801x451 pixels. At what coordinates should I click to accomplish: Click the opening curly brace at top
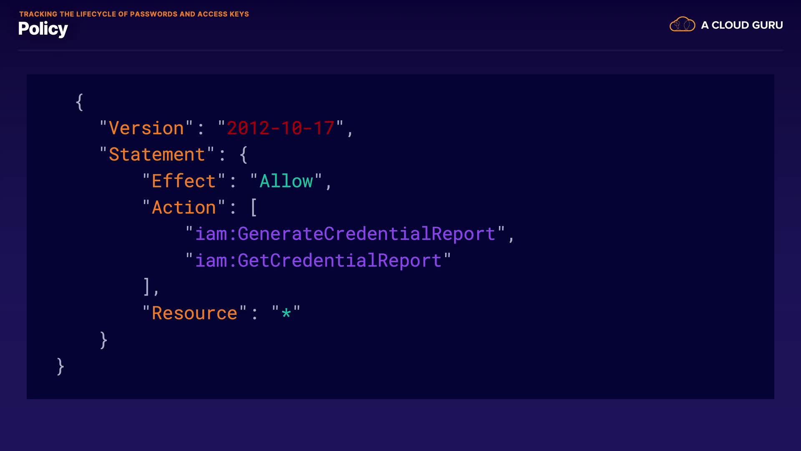pos(79,102)
